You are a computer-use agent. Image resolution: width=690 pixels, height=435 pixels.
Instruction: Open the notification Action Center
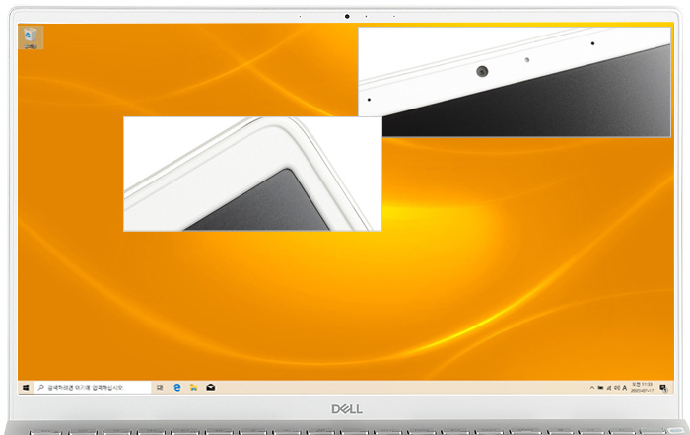click(x=663, y=388)
